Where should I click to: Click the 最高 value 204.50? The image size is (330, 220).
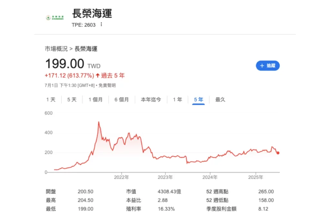(x=85, y=200)
